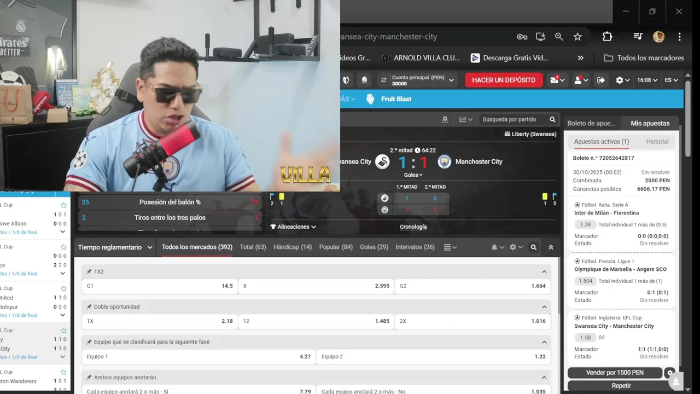The image size is (700, 394).
Task: Open the markets gear settings icon
Action: 513,247
